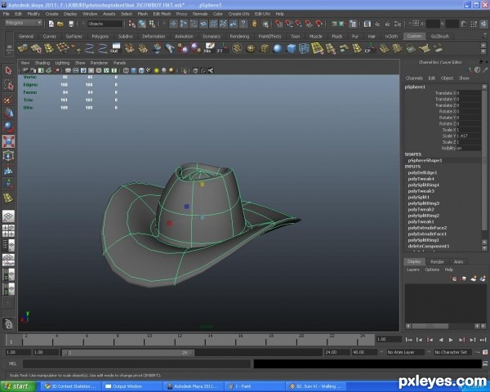Pick the Rotate tool sphere icon

(8, 127)
